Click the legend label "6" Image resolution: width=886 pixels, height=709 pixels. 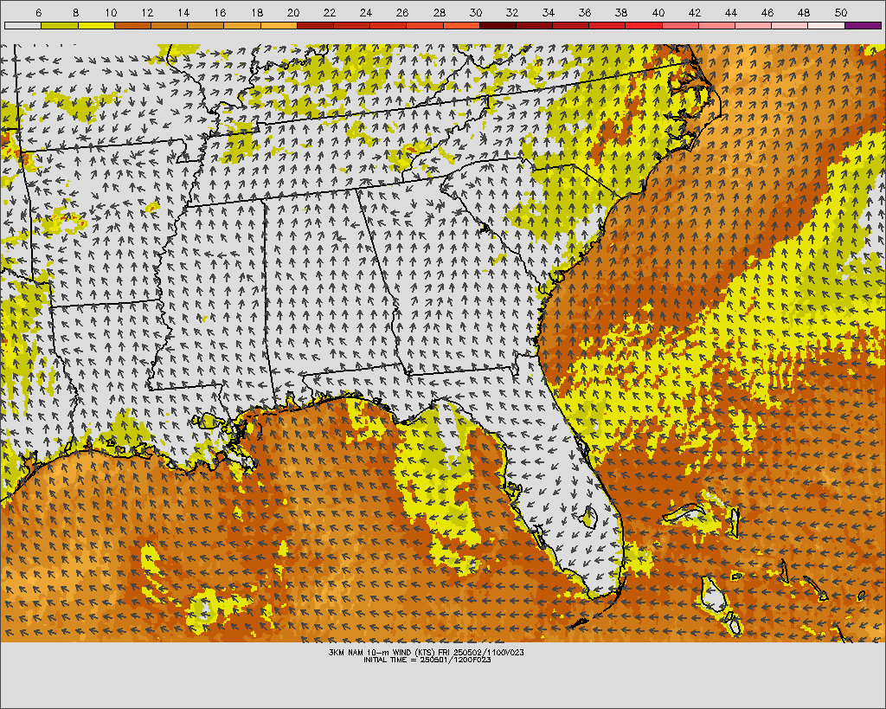(38, 12)
